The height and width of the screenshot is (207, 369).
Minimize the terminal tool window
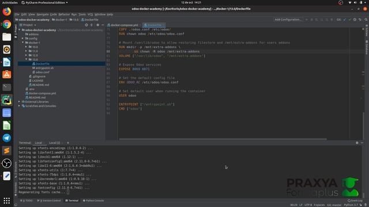click(362, 143)
